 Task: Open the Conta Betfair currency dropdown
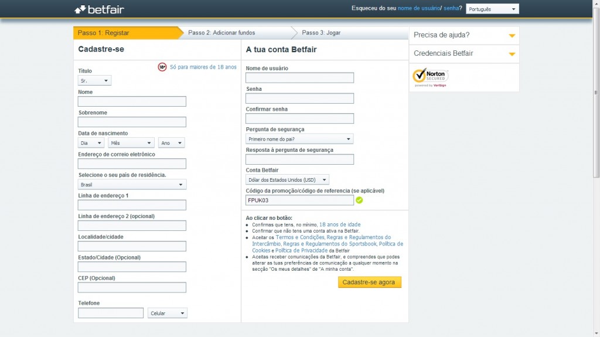(287, 179)
